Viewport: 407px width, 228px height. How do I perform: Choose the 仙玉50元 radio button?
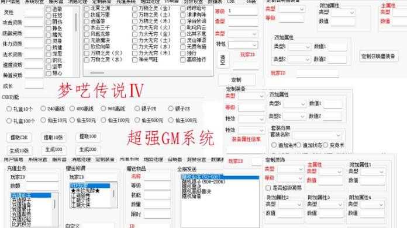click(72, 120)
